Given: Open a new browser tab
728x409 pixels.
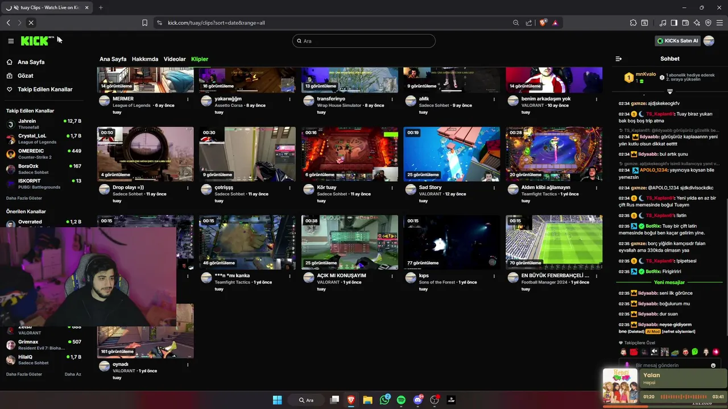Looking at the screenshot, I should pyautogui.click(x=101, y=7).
